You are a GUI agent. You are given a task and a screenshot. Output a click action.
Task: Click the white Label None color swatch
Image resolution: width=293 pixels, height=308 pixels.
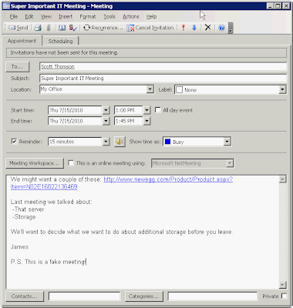pos(180,90)
